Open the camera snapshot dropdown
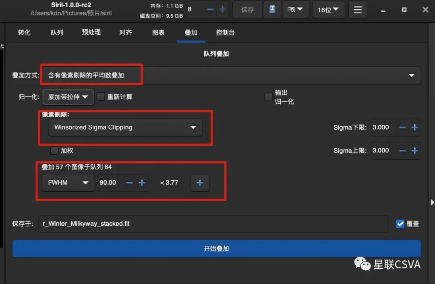Screen dimensions: 435x284 coord(295,10)
